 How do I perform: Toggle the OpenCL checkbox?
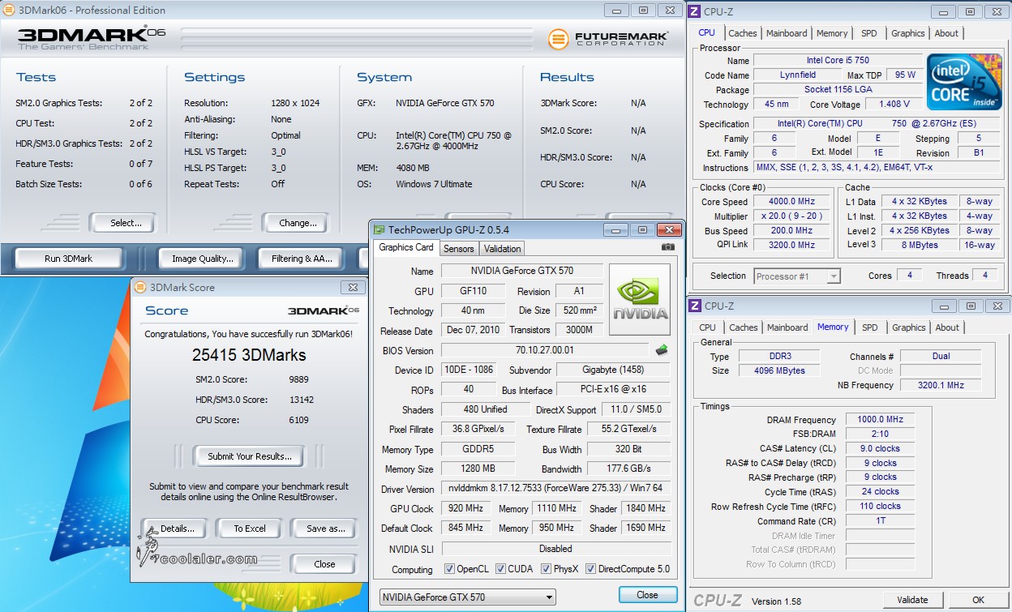[449, 569]
